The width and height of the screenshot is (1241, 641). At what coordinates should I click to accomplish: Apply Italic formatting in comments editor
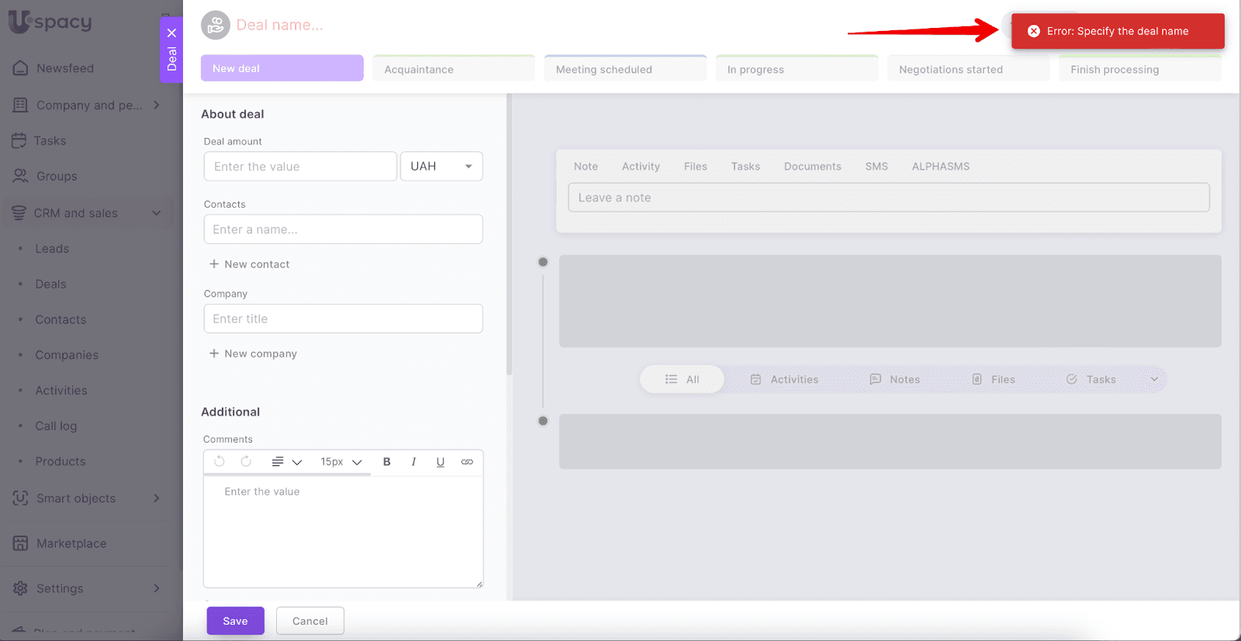(413, 462)
